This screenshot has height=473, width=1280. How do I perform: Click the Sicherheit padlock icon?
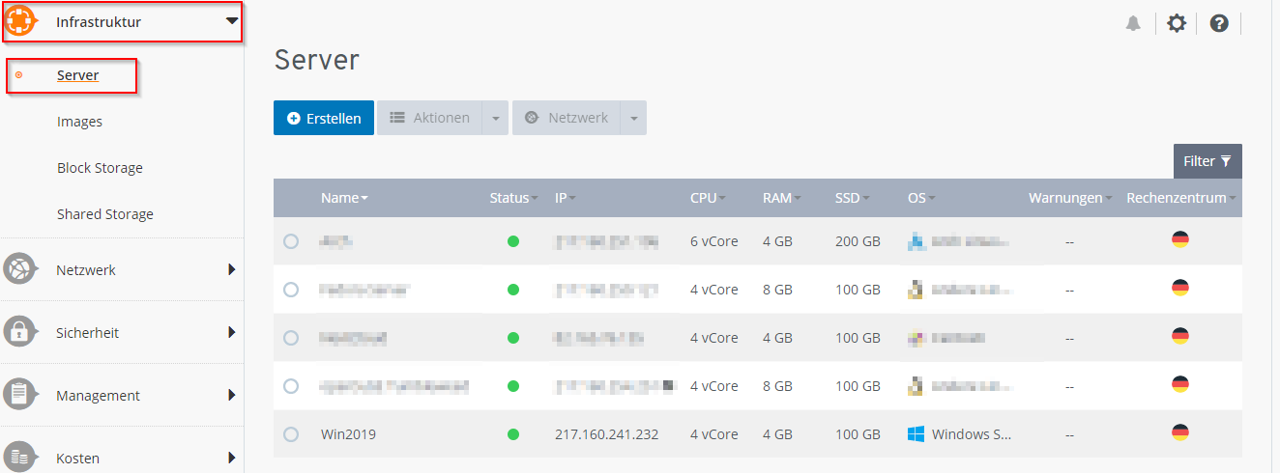[x=20, y=332]
